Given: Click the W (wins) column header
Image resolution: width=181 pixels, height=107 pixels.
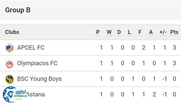Looking at the screenshot, I should pos(109,32).
